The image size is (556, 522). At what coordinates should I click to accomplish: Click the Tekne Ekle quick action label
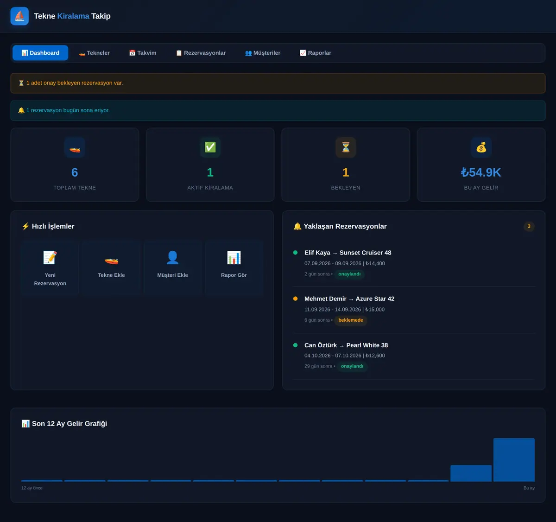[111, 275]
